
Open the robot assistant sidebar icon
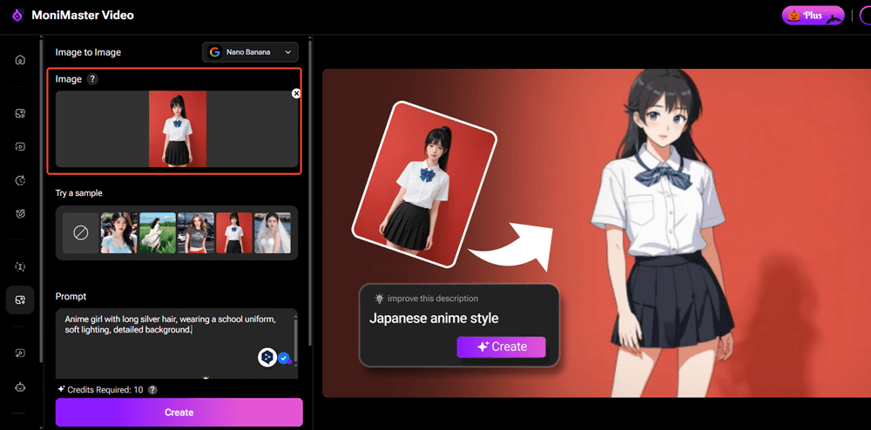click(20, 386)
